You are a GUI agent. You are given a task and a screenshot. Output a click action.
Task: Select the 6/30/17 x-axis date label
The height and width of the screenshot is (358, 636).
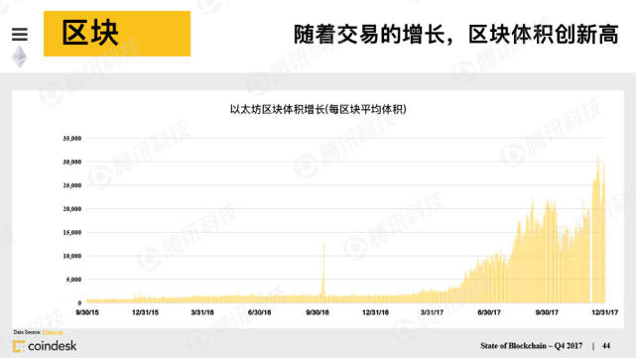point(489,312)
